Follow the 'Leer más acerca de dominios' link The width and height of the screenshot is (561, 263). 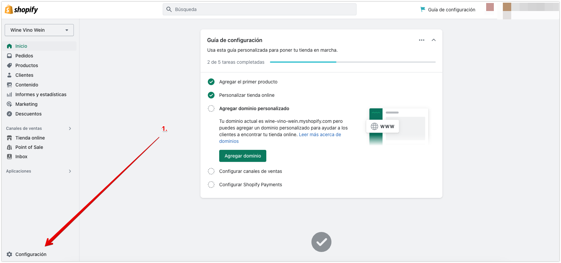320,135
